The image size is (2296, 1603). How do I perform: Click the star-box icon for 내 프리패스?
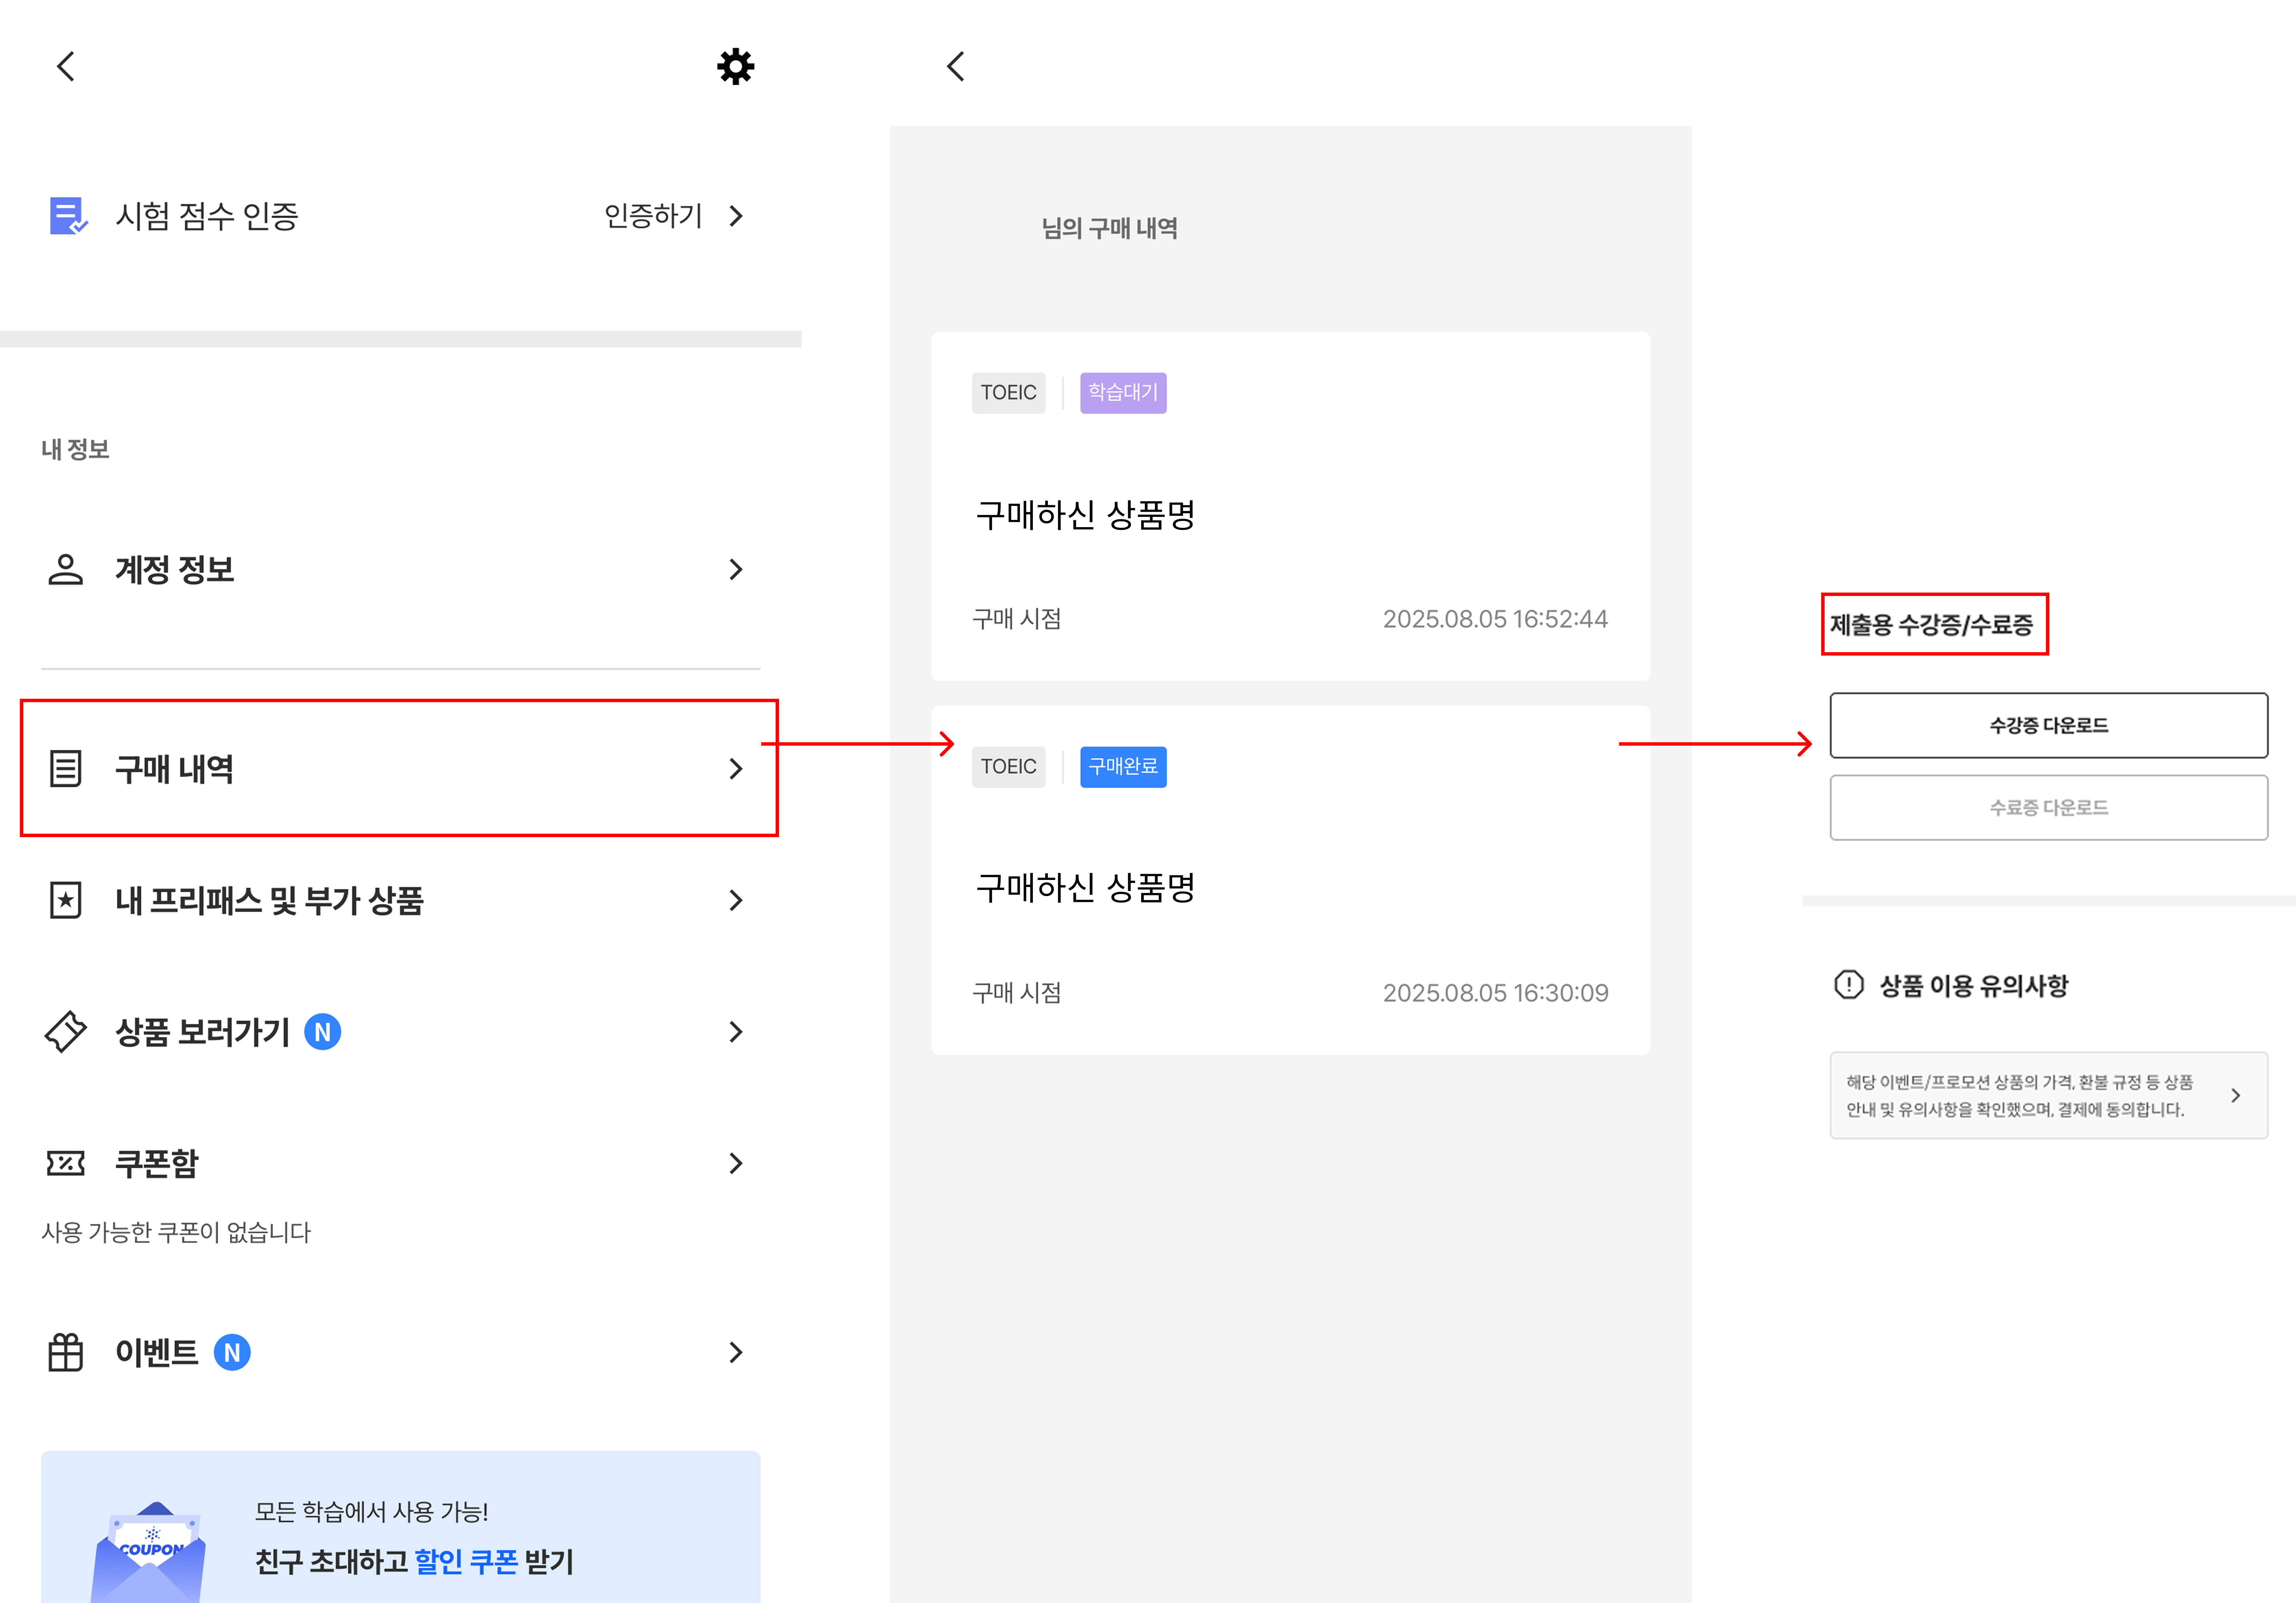[x=66, y=900]
